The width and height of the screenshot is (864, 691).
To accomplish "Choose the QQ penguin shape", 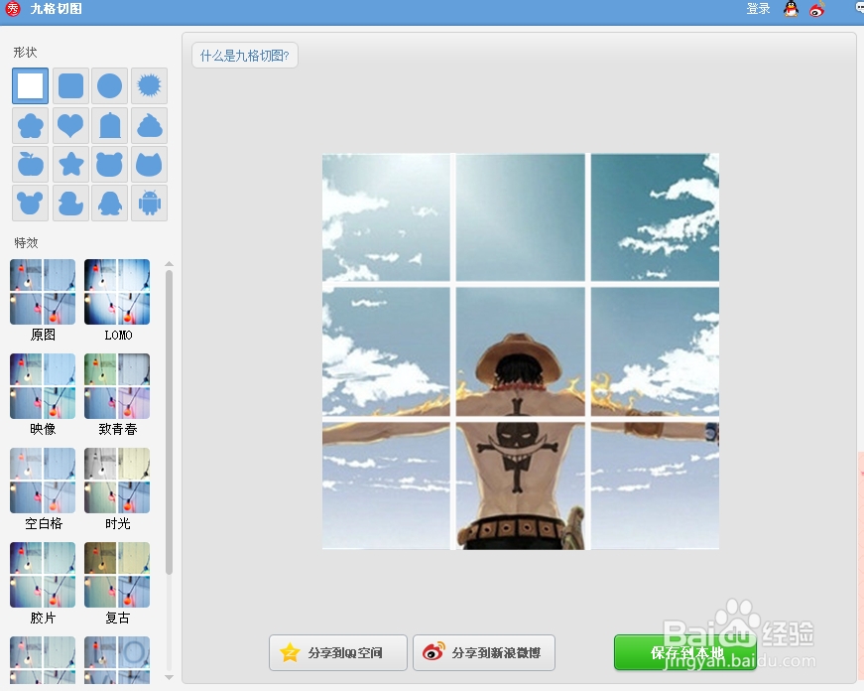I will (110, 203).
